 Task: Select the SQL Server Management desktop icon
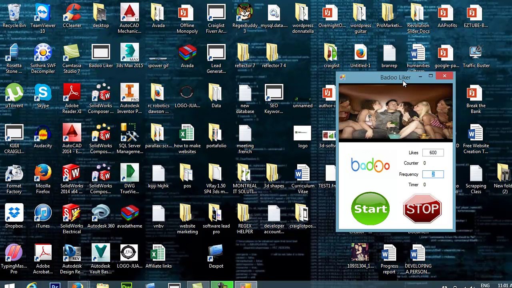(130, 138)
